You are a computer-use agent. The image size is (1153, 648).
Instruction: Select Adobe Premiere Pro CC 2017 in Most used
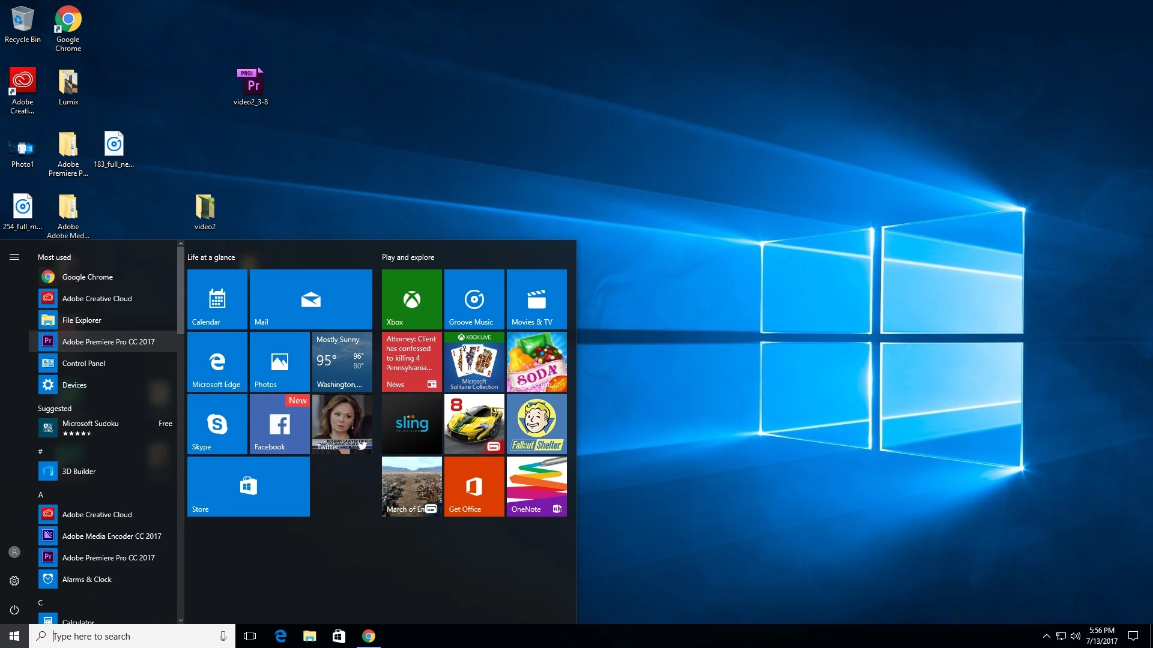point(108,341)
